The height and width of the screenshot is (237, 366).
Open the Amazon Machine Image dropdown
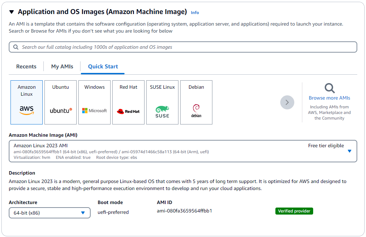[x=350, y=150]
